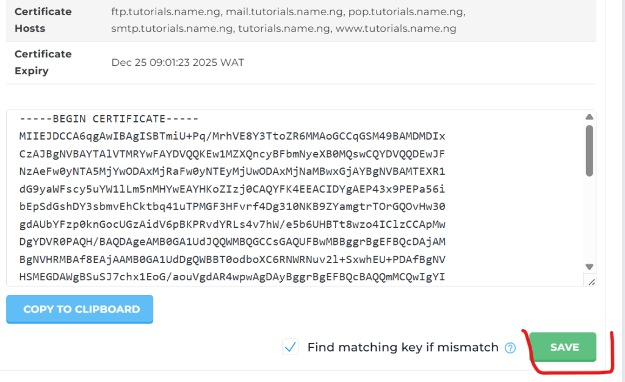Click the green SAVE button
The image size is (625, 382).
click(562, 347)
